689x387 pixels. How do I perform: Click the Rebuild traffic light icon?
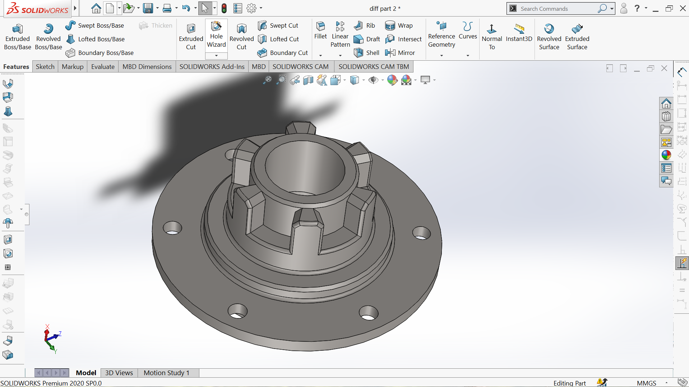tap(224, 8)
